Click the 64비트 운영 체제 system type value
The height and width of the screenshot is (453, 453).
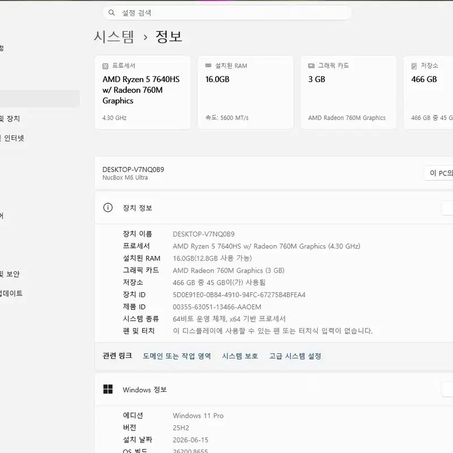point(229,319)
